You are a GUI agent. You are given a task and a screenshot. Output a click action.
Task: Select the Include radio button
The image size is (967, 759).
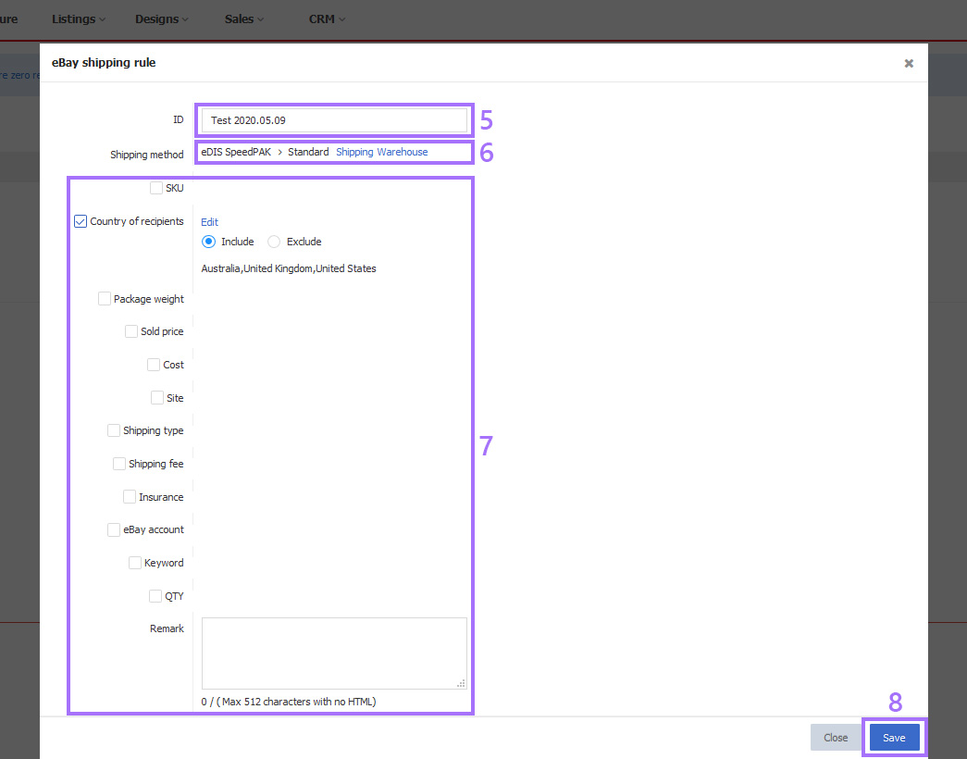(x=208, y=242)
